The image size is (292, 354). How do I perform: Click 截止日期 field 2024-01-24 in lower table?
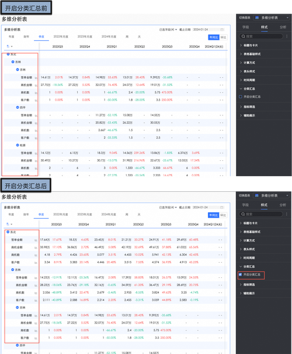208,207
